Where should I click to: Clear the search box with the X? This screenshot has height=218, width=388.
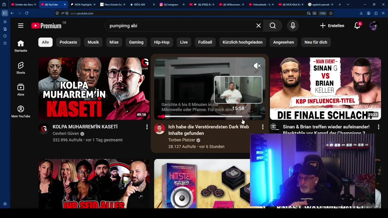tap(259, 26)
